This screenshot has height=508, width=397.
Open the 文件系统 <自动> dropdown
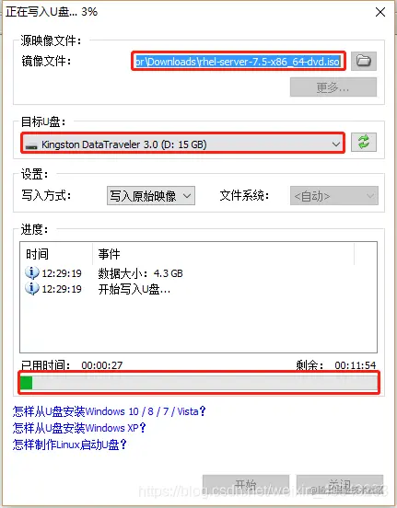coord(334,196)
